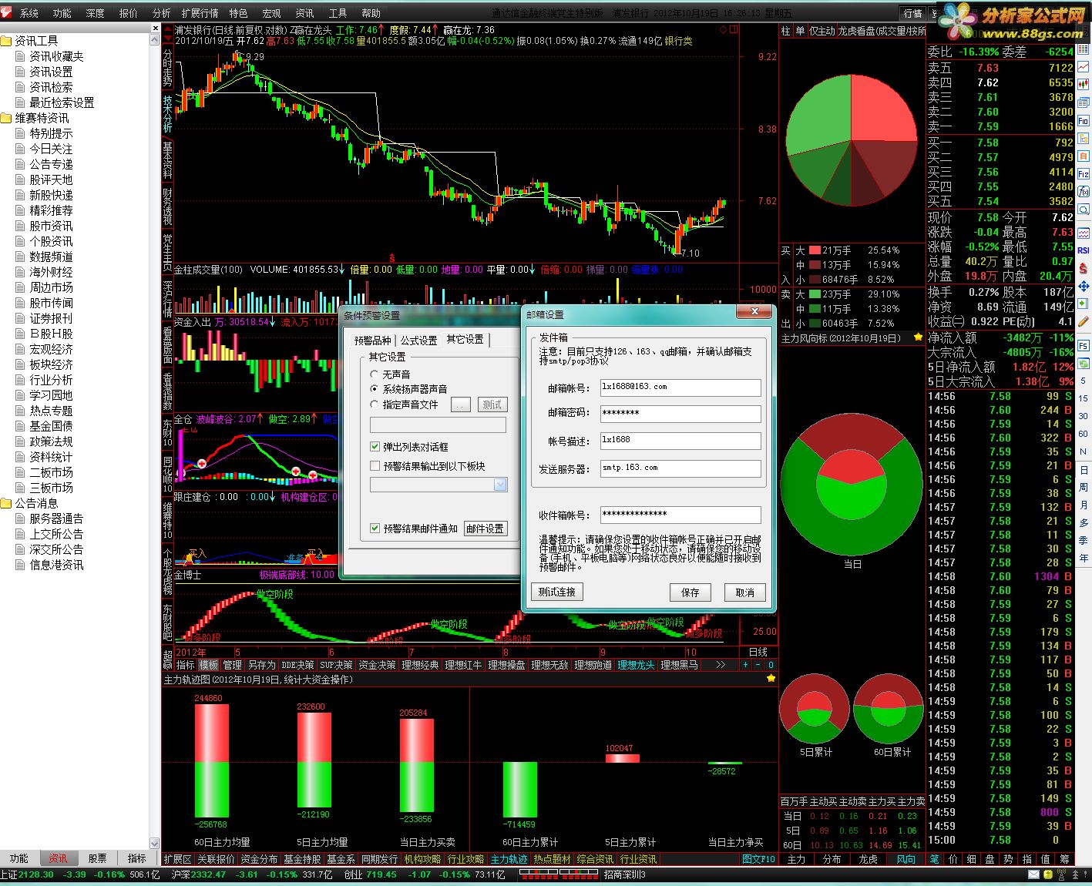Open the candlestick chart icon in right toolbar

tap(1084, 86)
